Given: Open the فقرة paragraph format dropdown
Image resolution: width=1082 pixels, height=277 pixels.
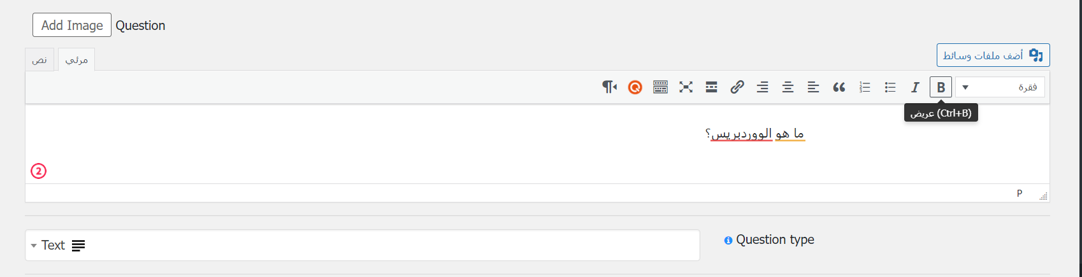Looking at the screenshot, I should point(1000,87).
